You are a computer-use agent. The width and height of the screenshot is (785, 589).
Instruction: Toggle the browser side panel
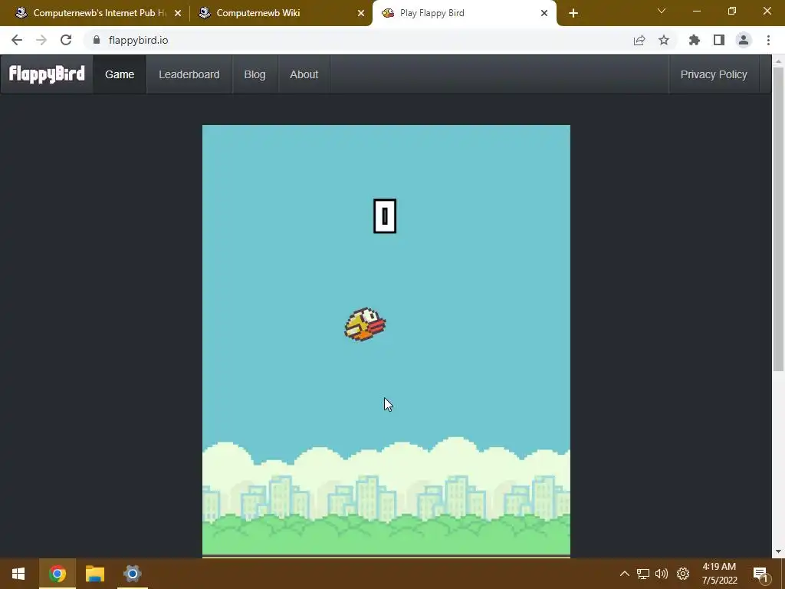(x=719, y=40)
